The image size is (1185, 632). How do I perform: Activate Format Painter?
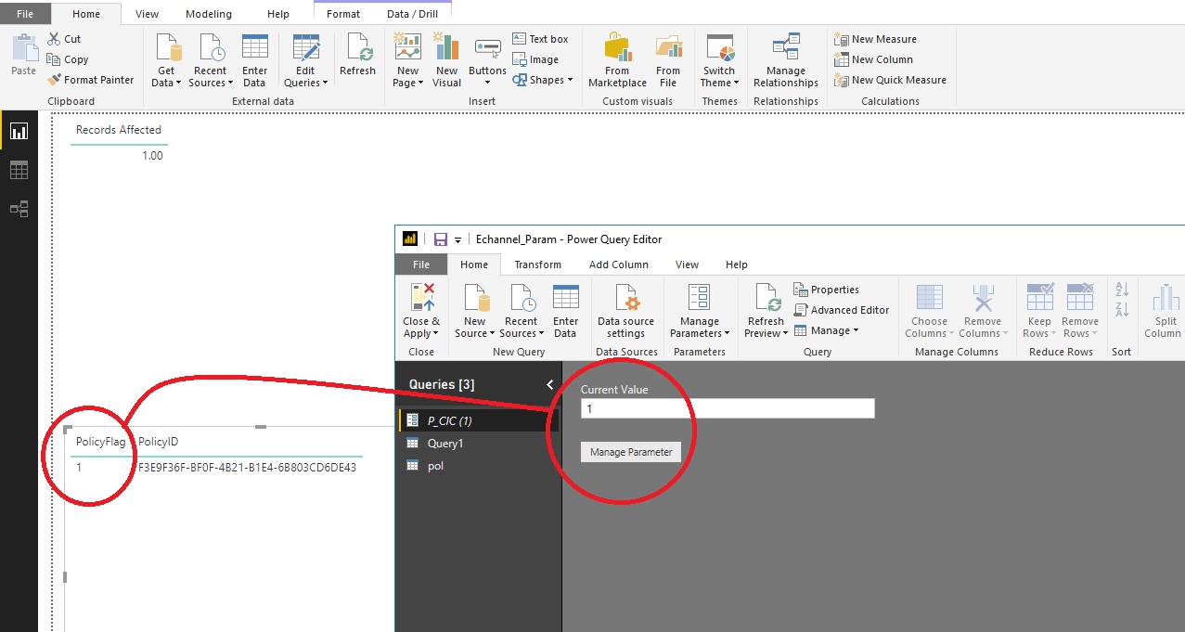click(x=90, y=80)
